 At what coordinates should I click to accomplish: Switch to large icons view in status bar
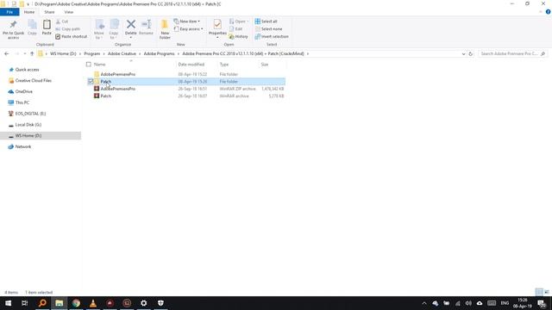(547, 292)
